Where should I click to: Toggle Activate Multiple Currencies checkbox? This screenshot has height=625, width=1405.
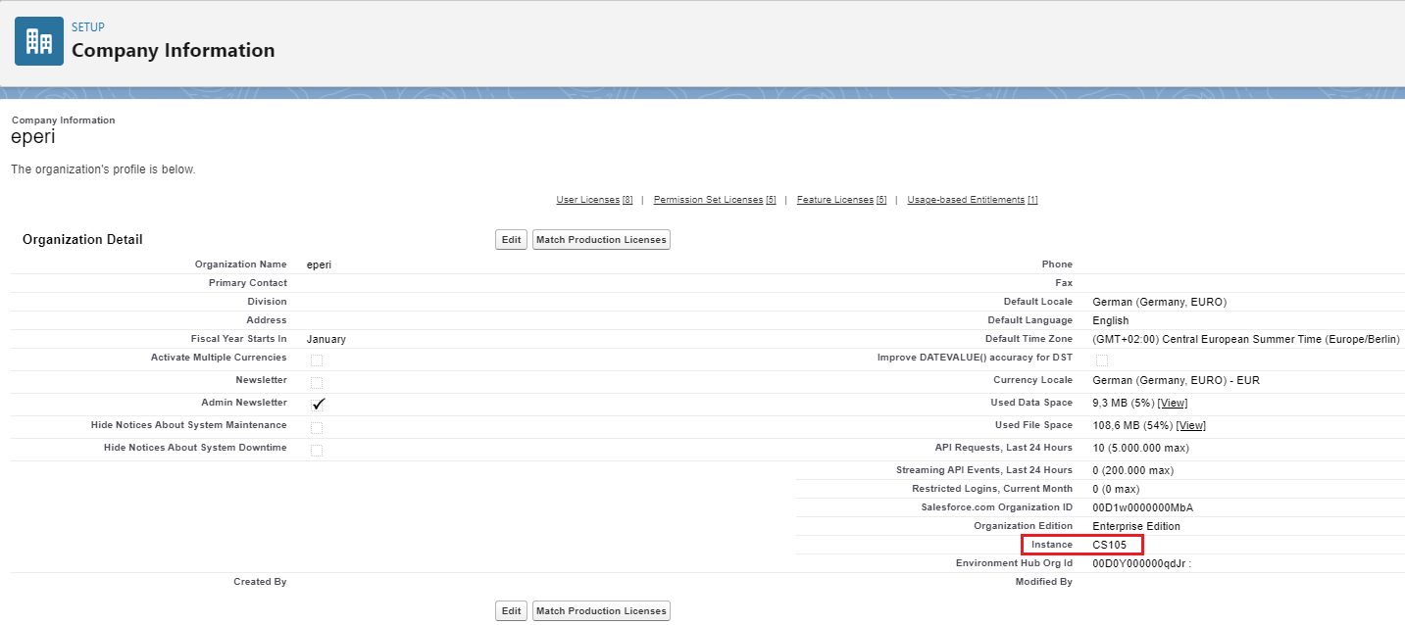coord(317,361)
